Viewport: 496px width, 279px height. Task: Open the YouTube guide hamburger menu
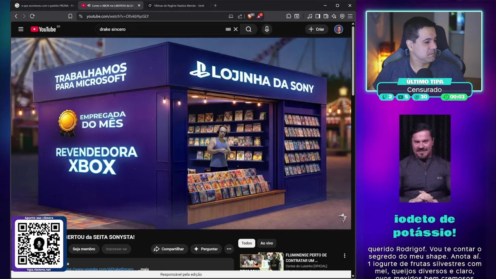coord(21,29)
